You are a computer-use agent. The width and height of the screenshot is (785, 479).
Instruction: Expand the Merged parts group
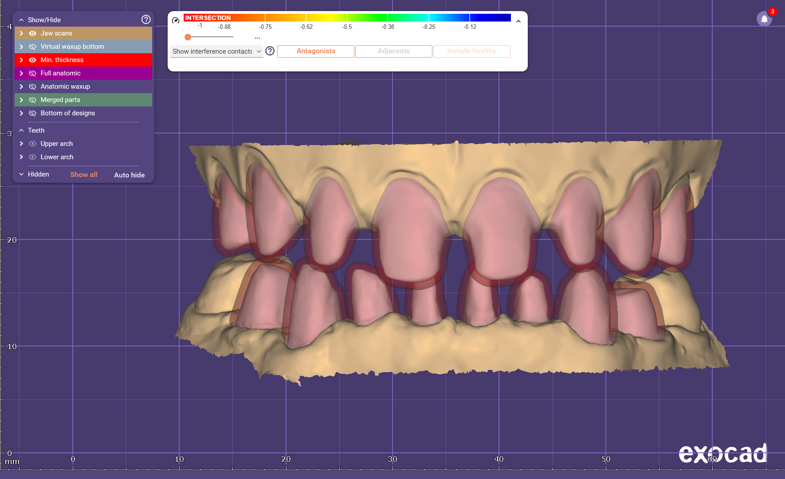(x=21, y=100)
